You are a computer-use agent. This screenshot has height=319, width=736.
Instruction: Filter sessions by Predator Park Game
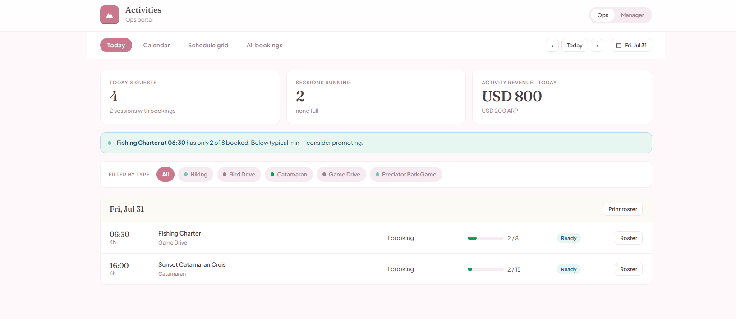(x=406, y=175)
